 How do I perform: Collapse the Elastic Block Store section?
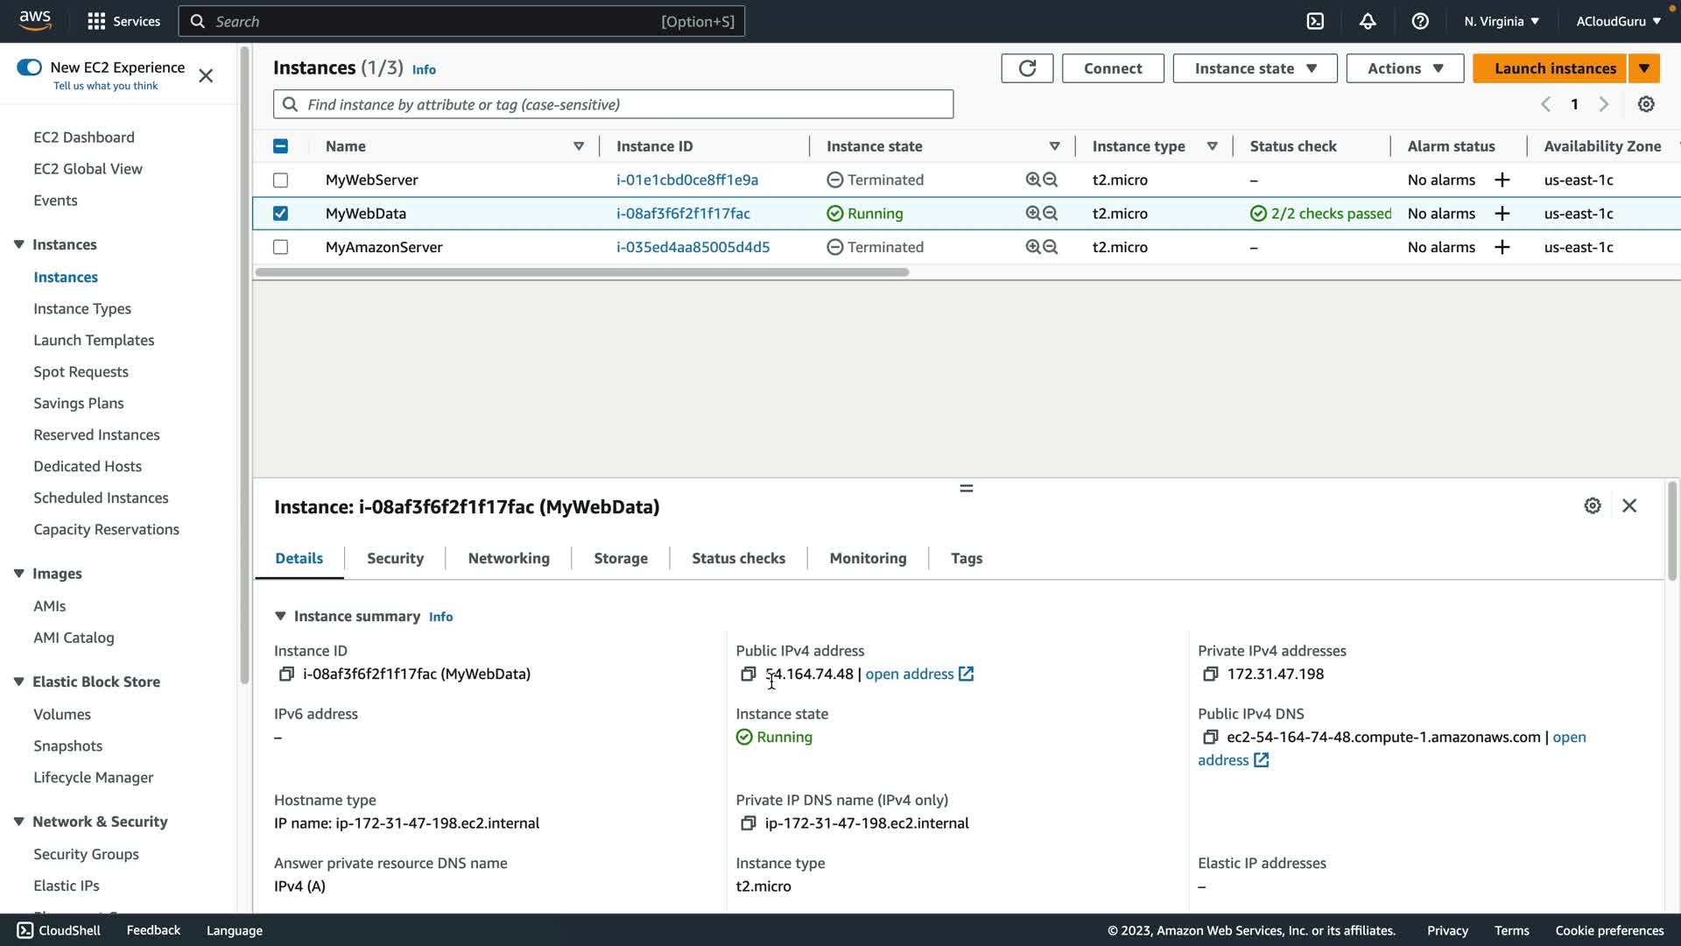(x=18, y=681)
